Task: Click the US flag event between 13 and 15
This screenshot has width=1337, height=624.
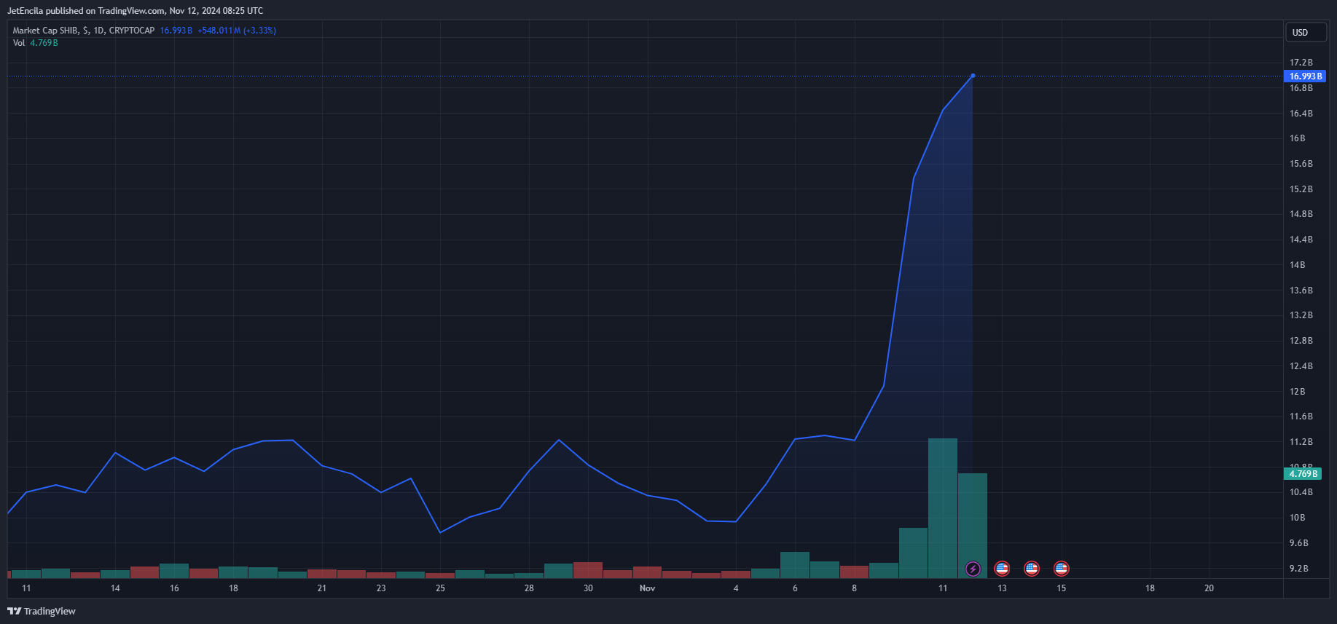Action: click(1032, 569)
